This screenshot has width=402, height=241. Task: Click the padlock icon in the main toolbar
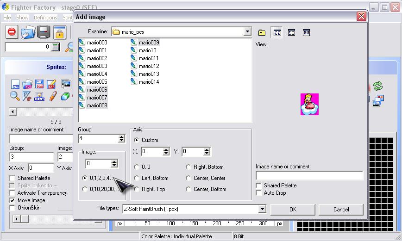[x=59, y=32]
